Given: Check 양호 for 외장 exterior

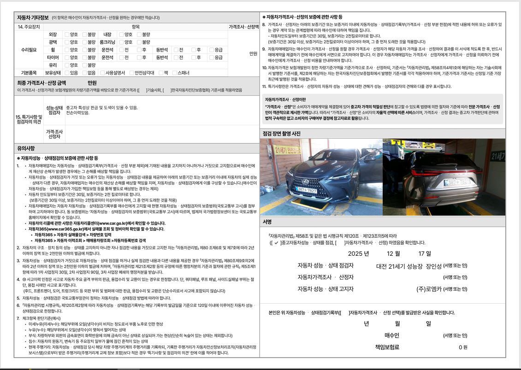Looking at the screenshot, I should coord(67,35).
